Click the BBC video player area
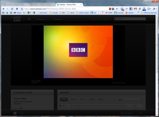The height and width of the screenshot is (117, 159). (x=78, y=52)
